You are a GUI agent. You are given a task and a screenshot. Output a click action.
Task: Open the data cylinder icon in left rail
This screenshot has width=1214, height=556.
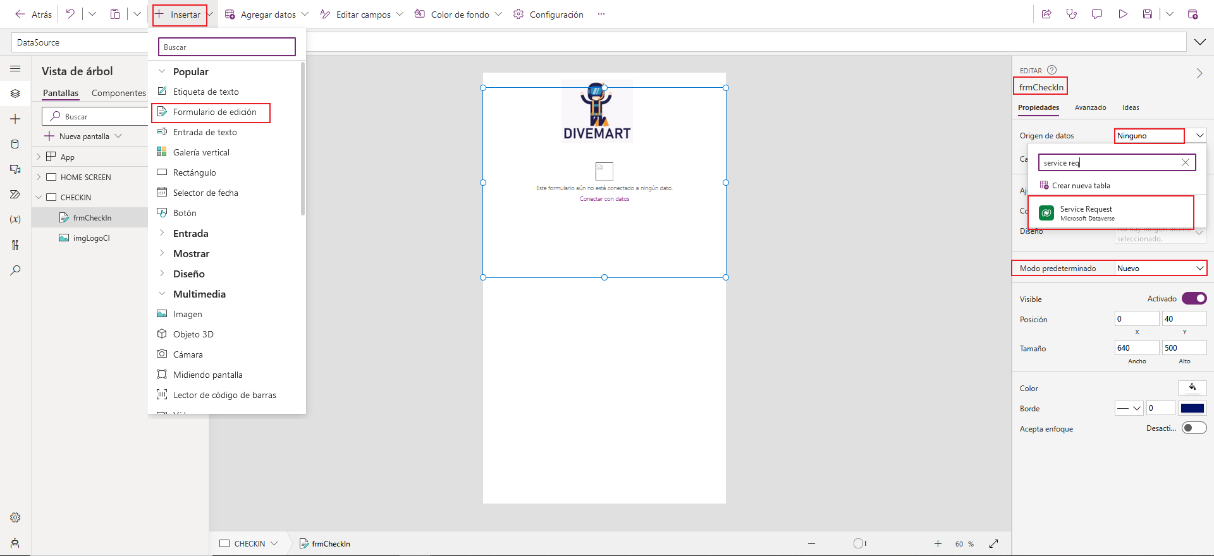point(15,144)
